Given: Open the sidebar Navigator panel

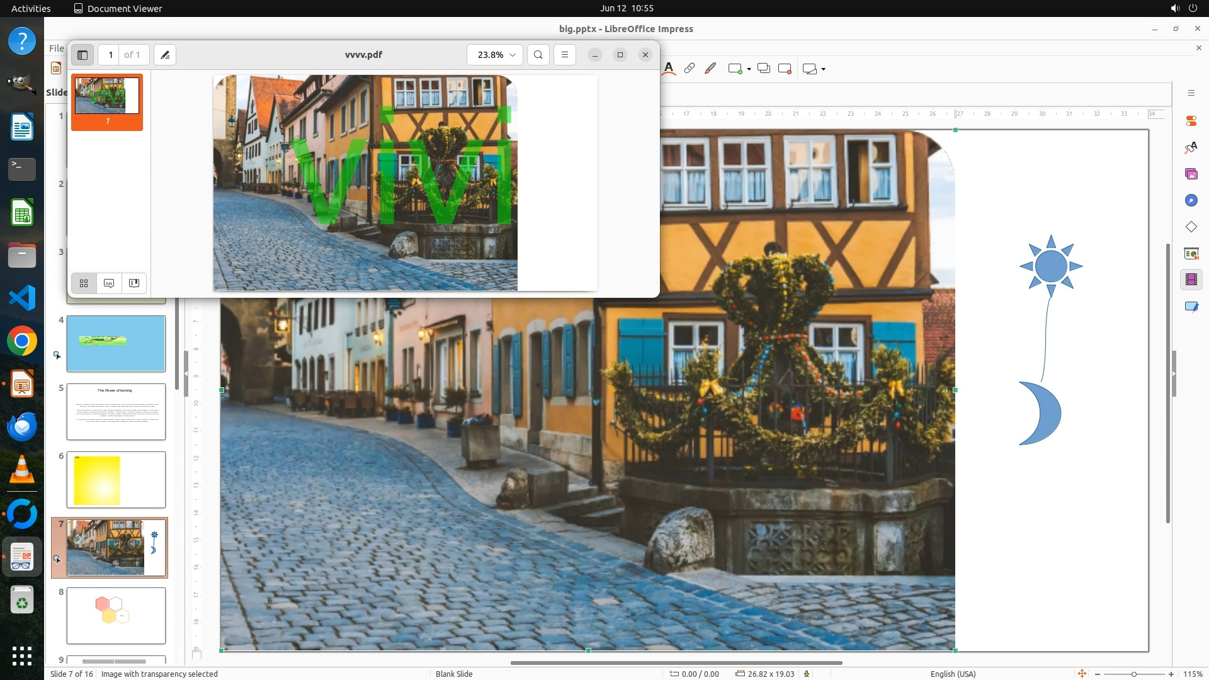Looking at the screenshot, I should (x=1191, y=200).
